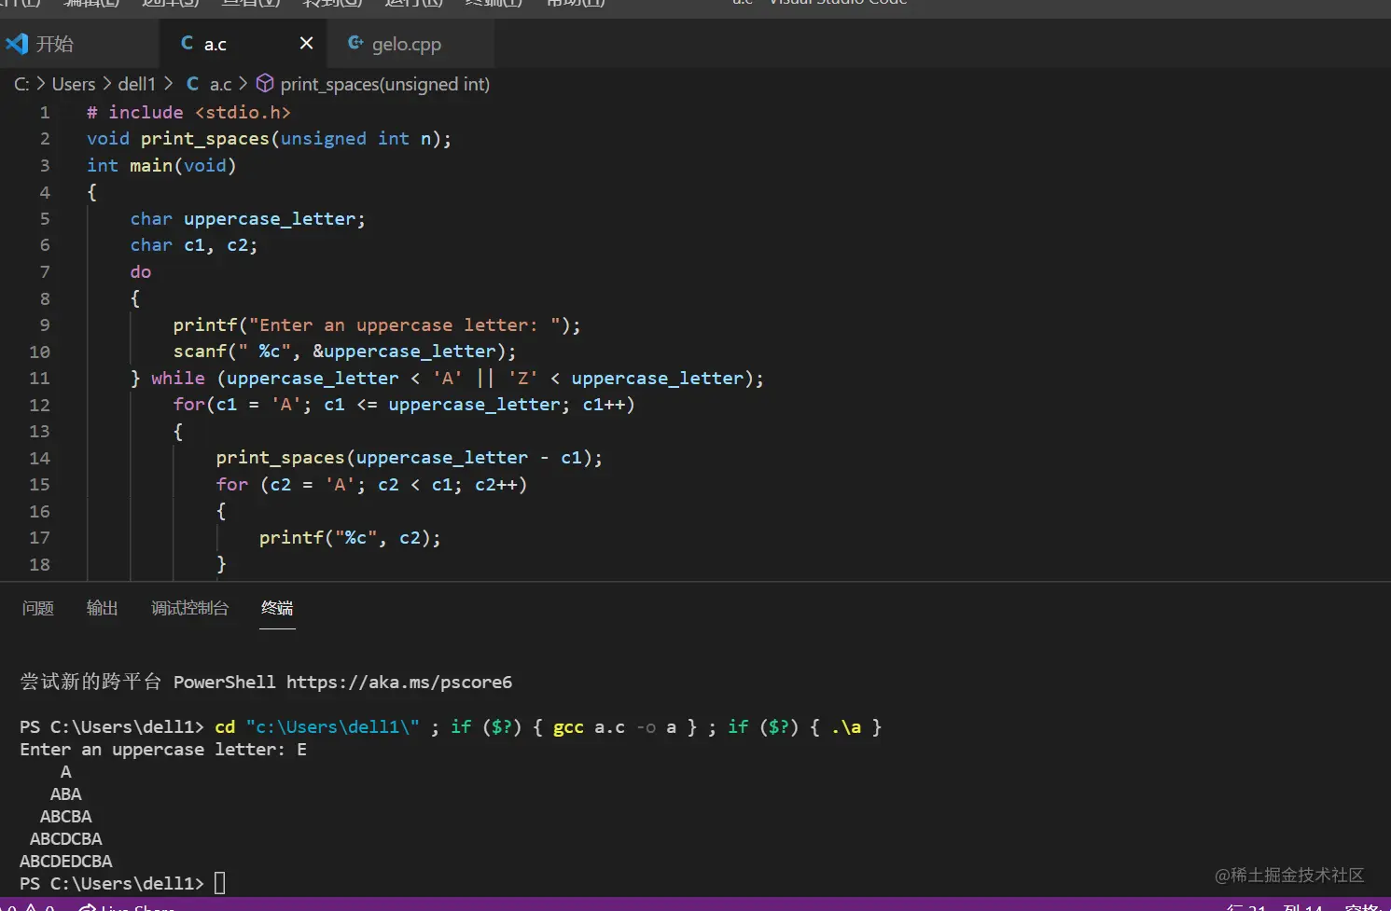Click '尝试新的跨平台 PowerShell' terminal message
This screenshot has width=1391, height=911.
pos(147,682)
